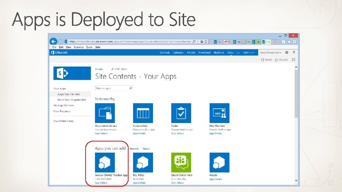Viewport: 342px width, 192px height.
Task: Click EDIT LINKS
Action: coord(119,69)
